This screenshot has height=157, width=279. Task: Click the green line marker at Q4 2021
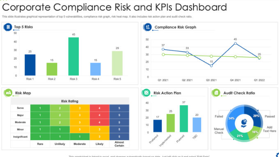coord(236,57)
